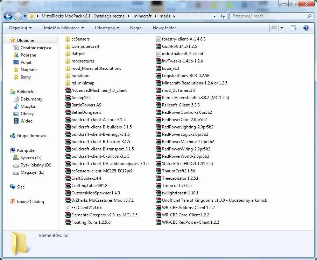Click EE2ClientV1.4.6.6 jar file icon
This screenshot has height=260, width=317.
[x=68, y=208]
